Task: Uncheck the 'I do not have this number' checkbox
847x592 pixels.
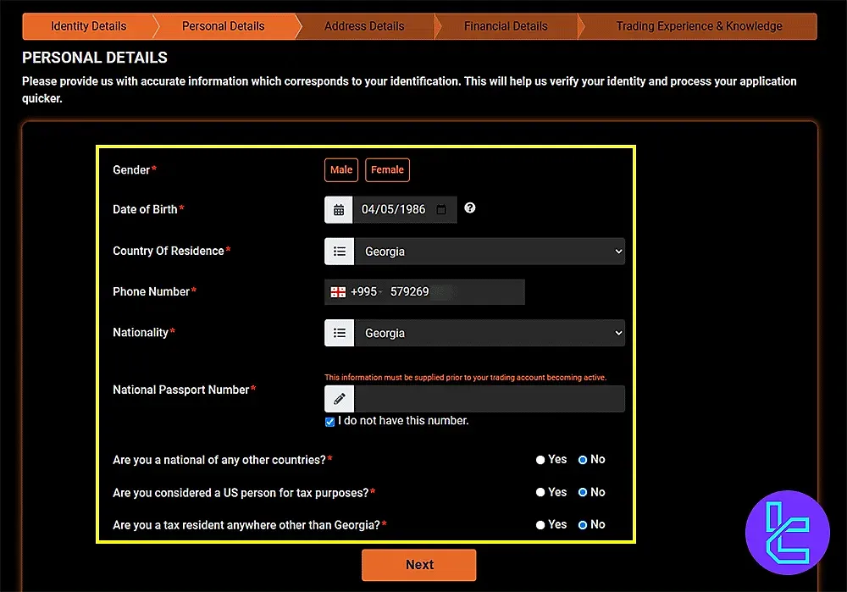Action: click(x=330, y=422)
